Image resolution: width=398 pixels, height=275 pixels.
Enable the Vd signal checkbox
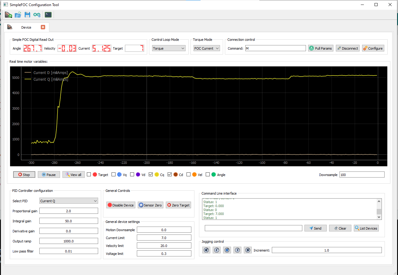(132, 175)
